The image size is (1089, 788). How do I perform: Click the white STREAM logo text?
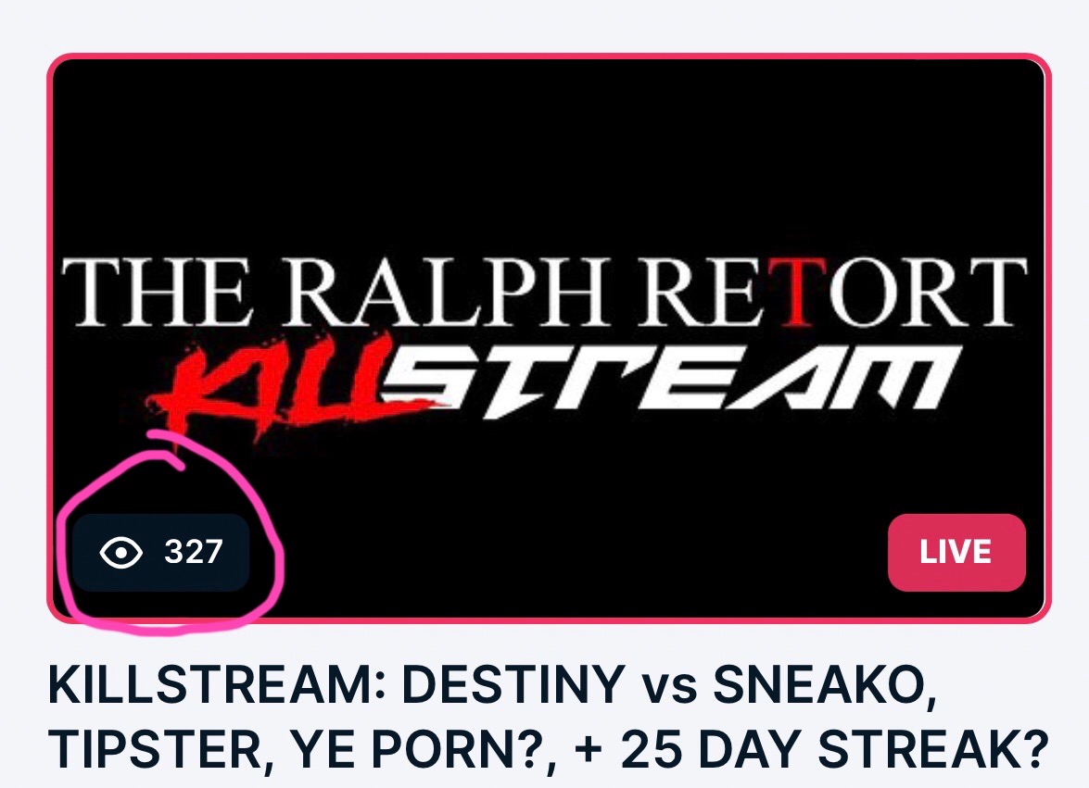(x=666, y=381)
